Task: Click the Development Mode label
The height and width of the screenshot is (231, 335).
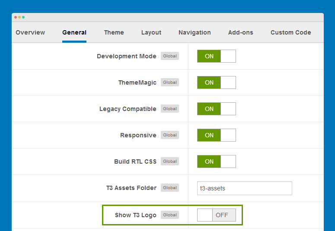Action: [x=127, y=56]
